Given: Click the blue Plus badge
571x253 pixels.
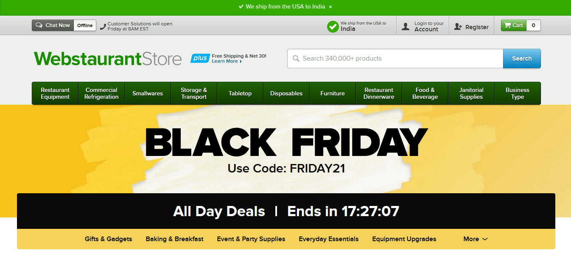Looking at the screenshot, I should click(x=200, y=58).
